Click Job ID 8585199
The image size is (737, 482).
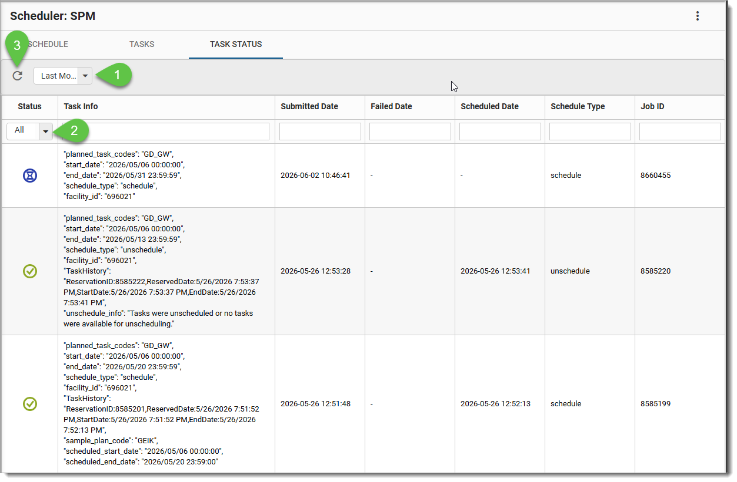coord(655,404)
